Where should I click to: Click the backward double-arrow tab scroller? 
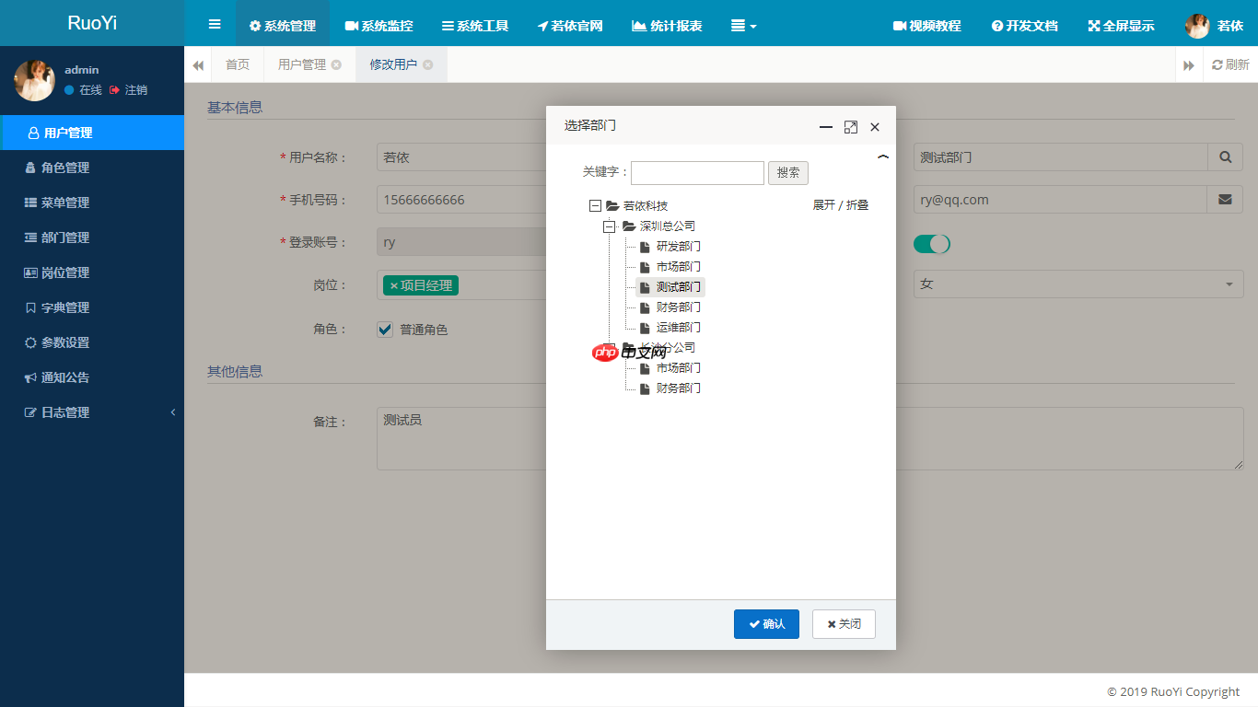pos(198,64)
